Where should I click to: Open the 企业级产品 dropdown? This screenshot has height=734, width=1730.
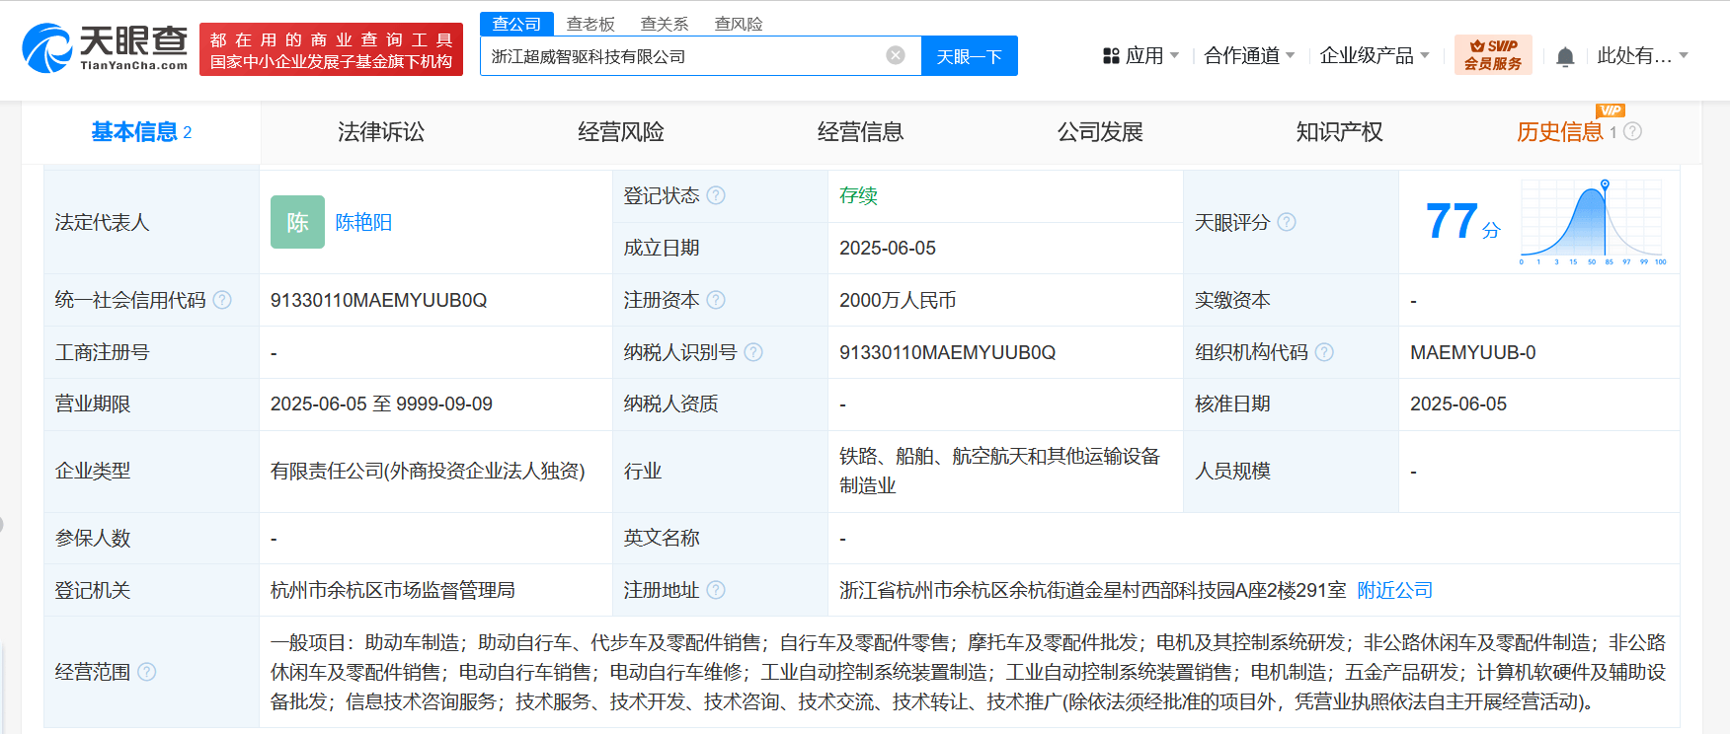coord(1375,56)
